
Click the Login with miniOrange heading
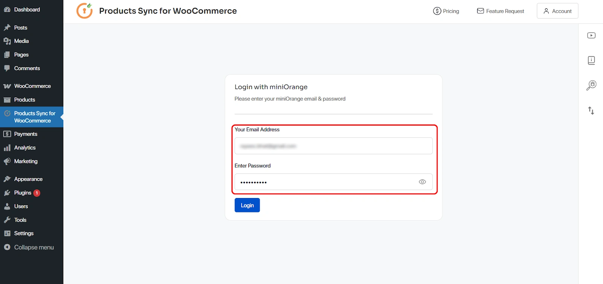(271, 87)
